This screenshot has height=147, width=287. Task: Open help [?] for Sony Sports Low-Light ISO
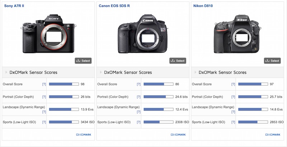tap(44, 122)
